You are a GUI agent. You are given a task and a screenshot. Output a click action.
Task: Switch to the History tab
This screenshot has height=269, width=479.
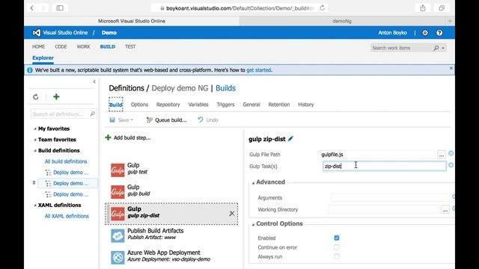coord(306,105)
